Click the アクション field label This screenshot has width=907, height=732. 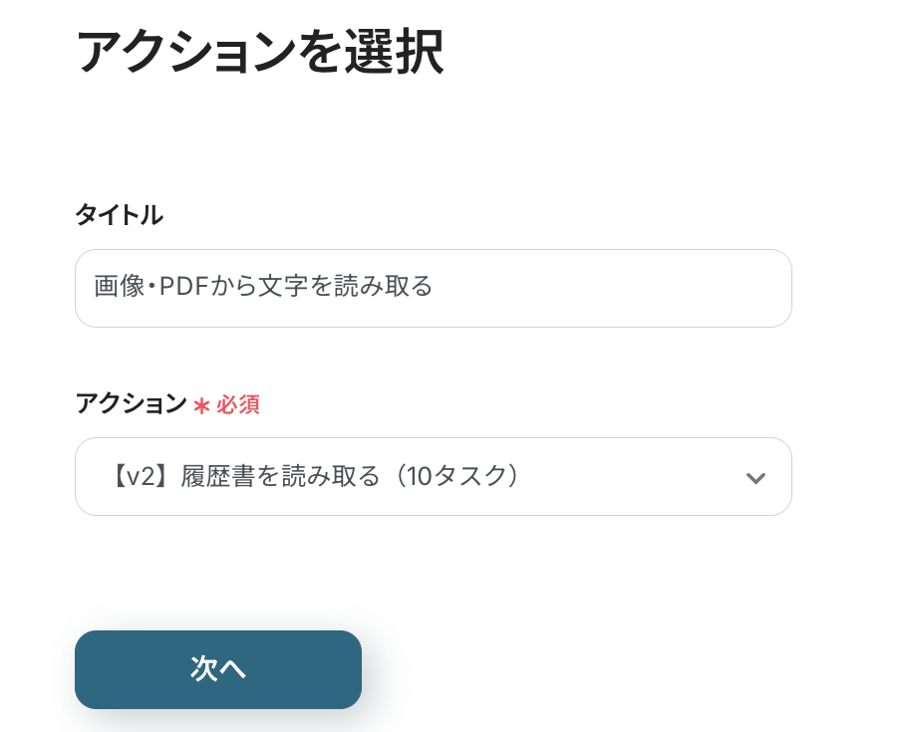[x=131, y=403]
